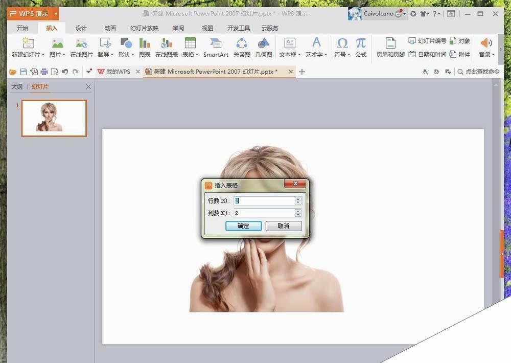511x363 pixels.
Task: Click the 列数 columns input field
Action: click(x=263, y=213)
